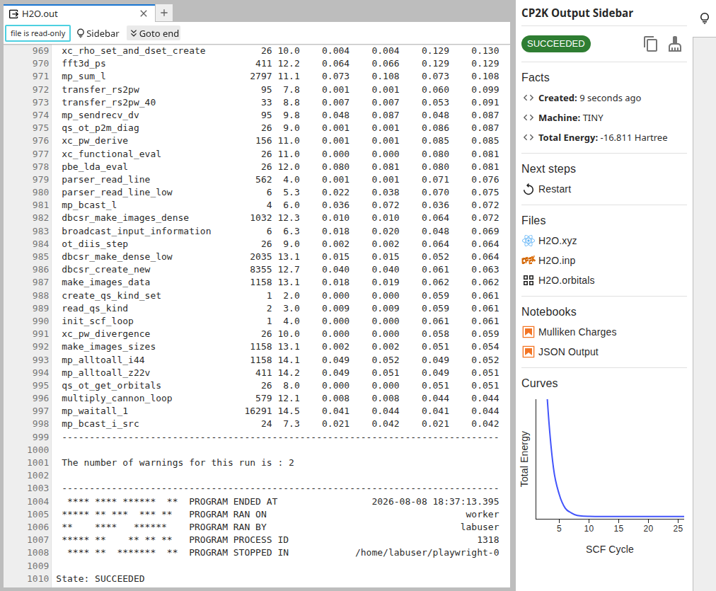The width and height of the screenshot is (716, 591).
Task: Toggle the Sidebar button in toolbar
Action: point(98,33)
